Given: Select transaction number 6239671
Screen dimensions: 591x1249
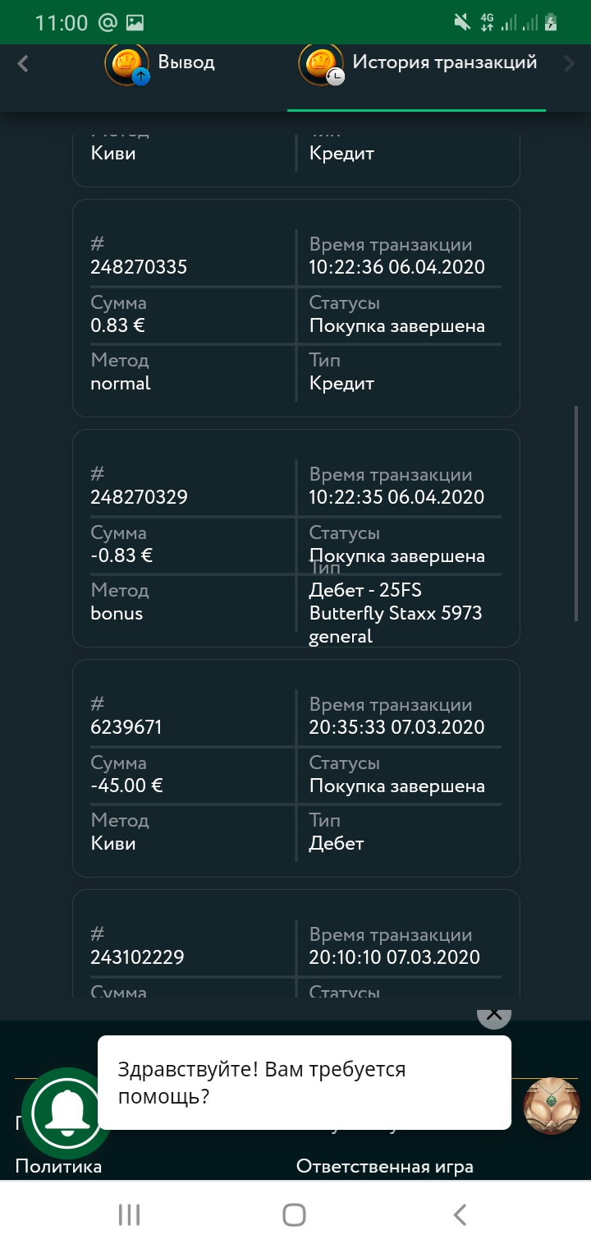Looking at the screenshot, I should (126, 727).
